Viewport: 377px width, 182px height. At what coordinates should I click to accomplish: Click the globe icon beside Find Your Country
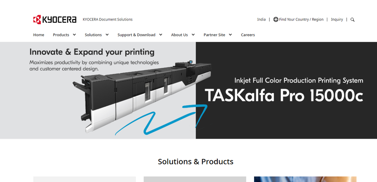click(276, 19)
